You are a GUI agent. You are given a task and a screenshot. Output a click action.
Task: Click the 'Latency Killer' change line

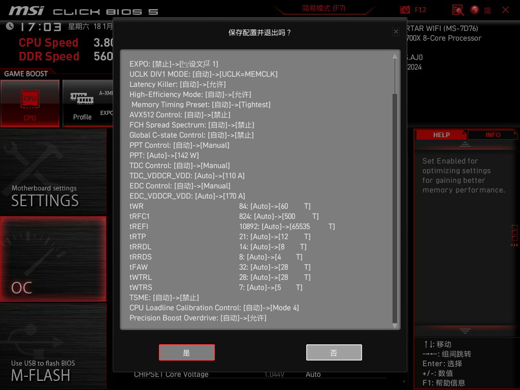[x=177, y=84]
